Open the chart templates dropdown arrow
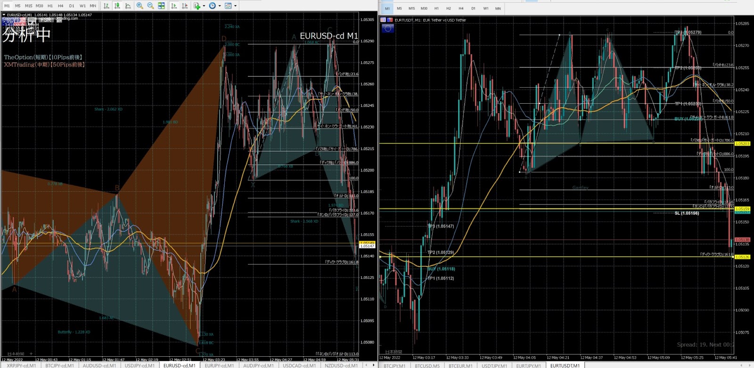This screenshot has width=754, height=368. [x=235, y=6]
